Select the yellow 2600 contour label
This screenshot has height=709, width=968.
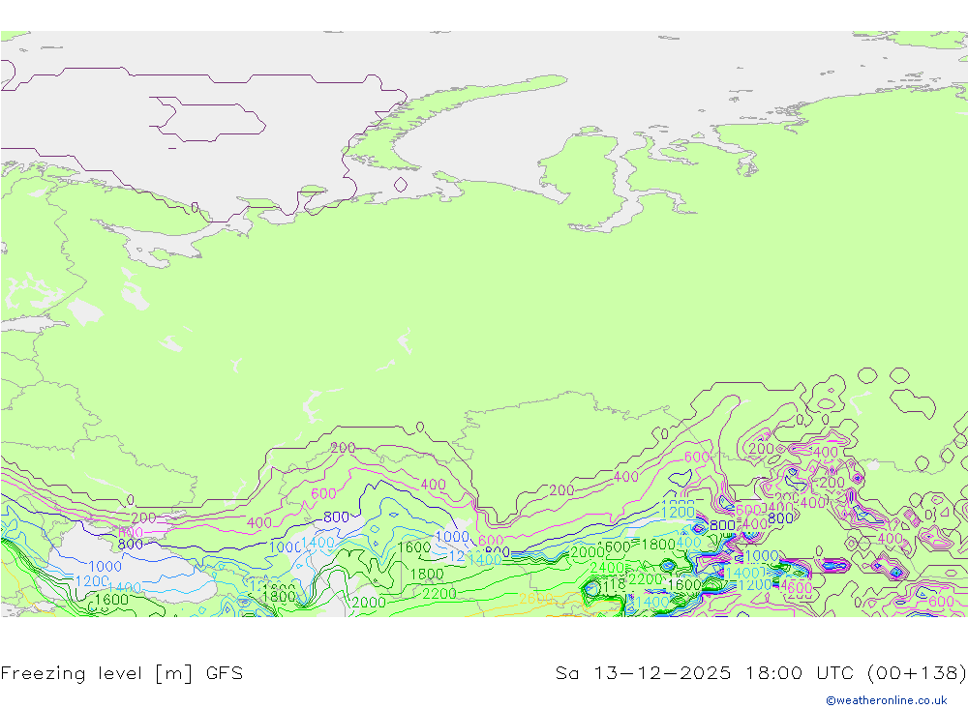click(x=536, y=599)
